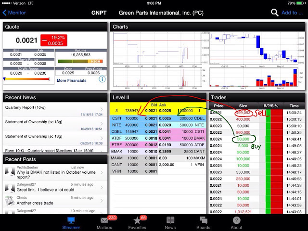Go back to Monitor
This screenshot has height=231, width=308.
(x=14, y=13)
